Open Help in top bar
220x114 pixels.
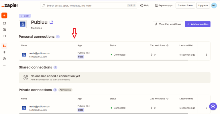click(145, 6)
